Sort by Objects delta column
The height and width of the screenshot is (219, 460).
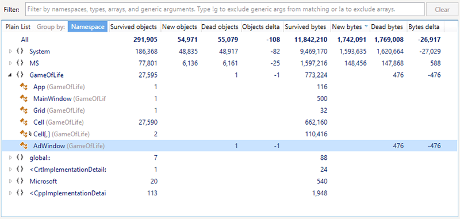click(262, 26)
